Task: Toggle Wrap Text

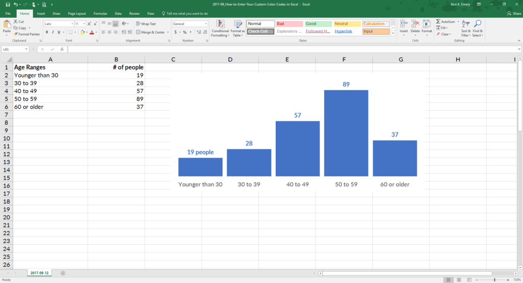Action: pyautogui.click(x=146, y=24)
